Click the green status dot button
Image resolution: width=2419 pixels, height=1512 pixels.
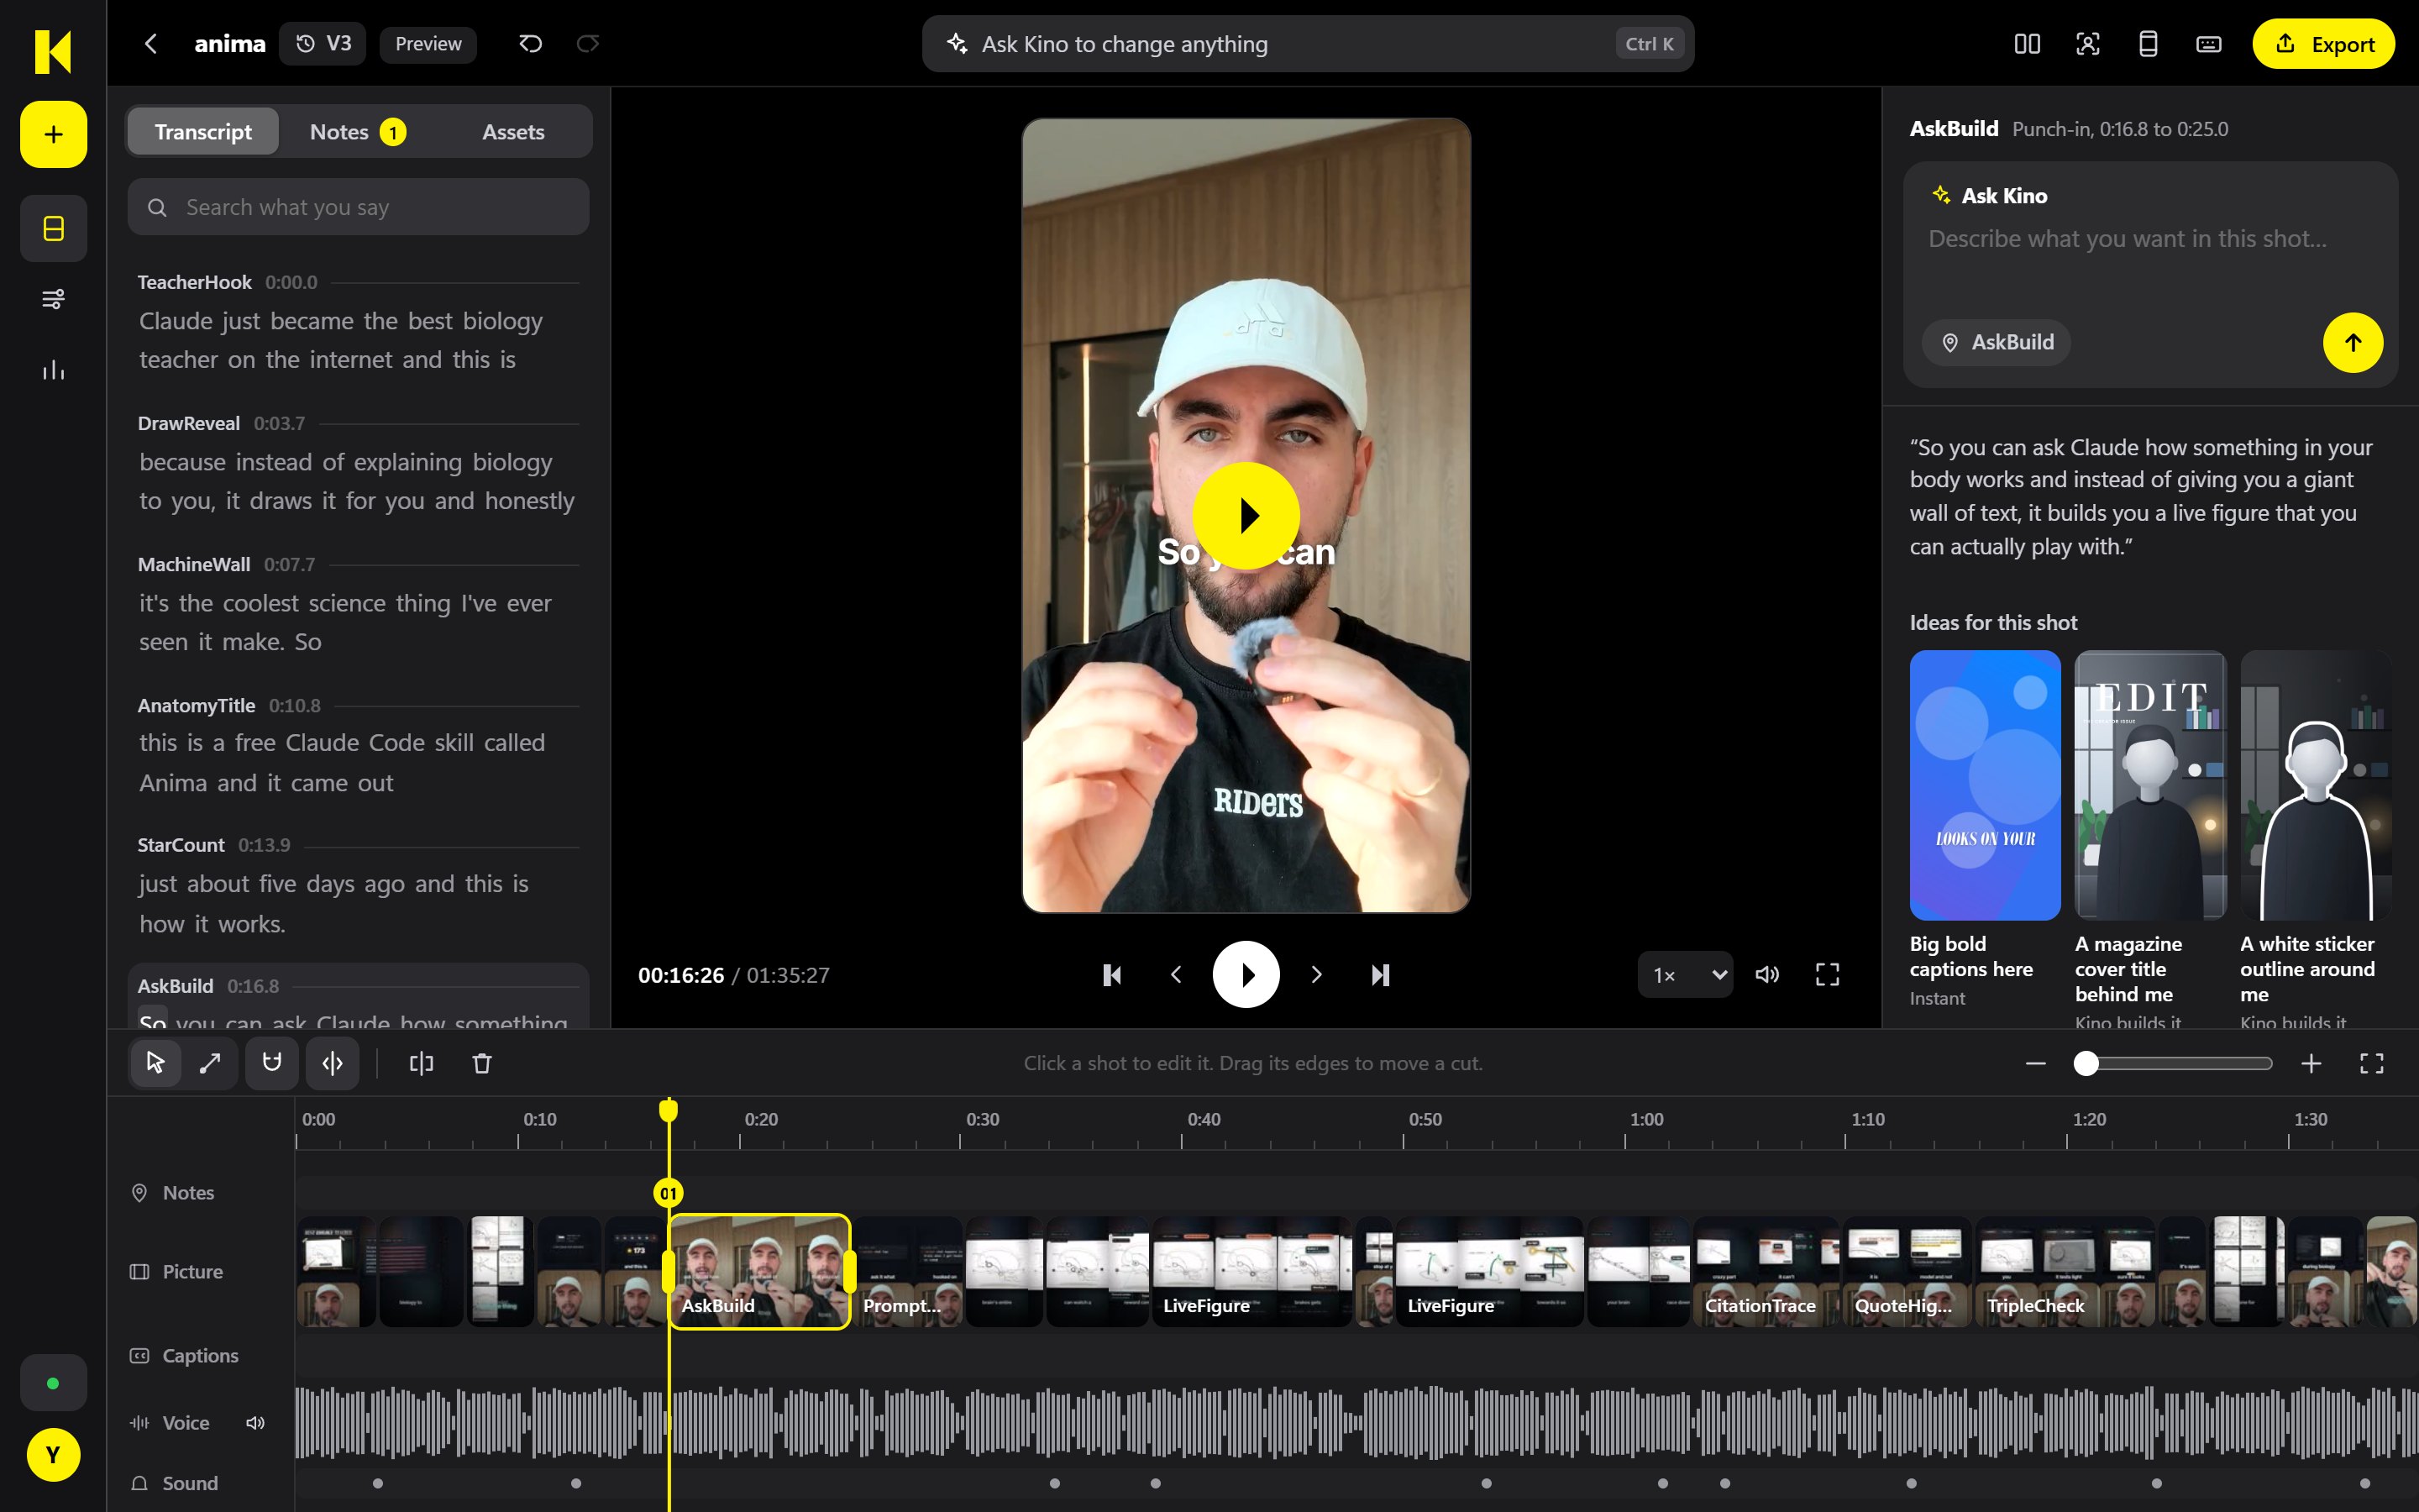click(x=53, y=1383)
